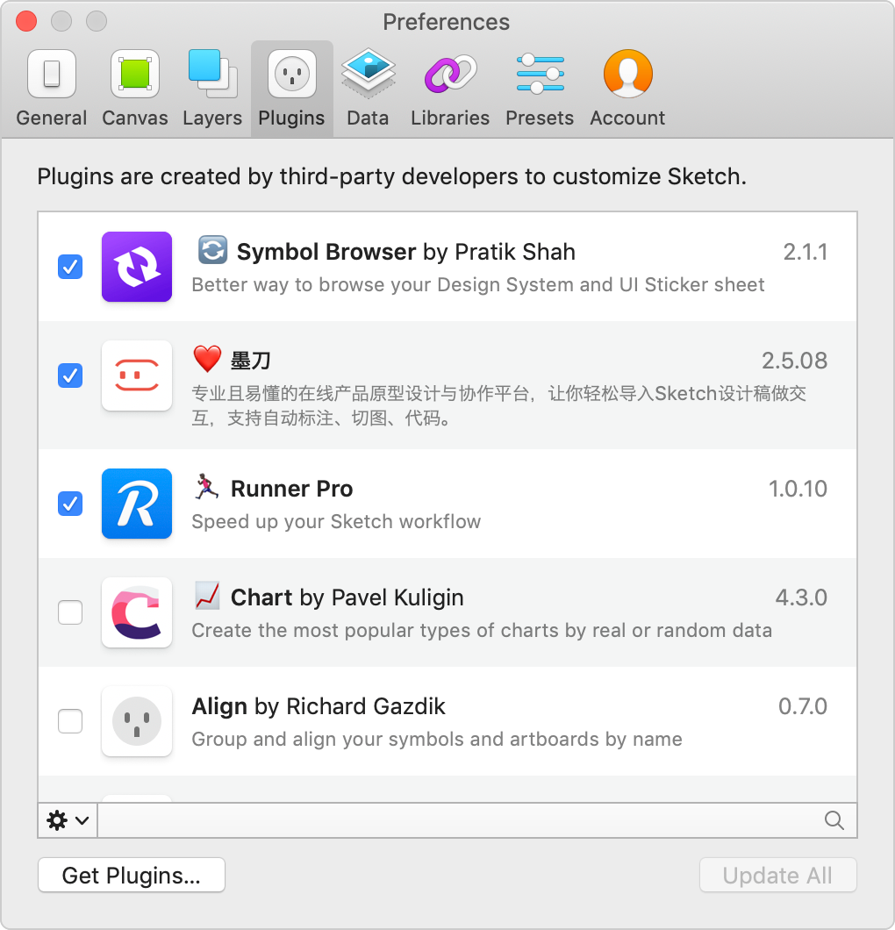Click the blue Runner Pro plugin icon
Image resolution: width=895 pixels, height=930 pixels.
(x=137, y=504)
